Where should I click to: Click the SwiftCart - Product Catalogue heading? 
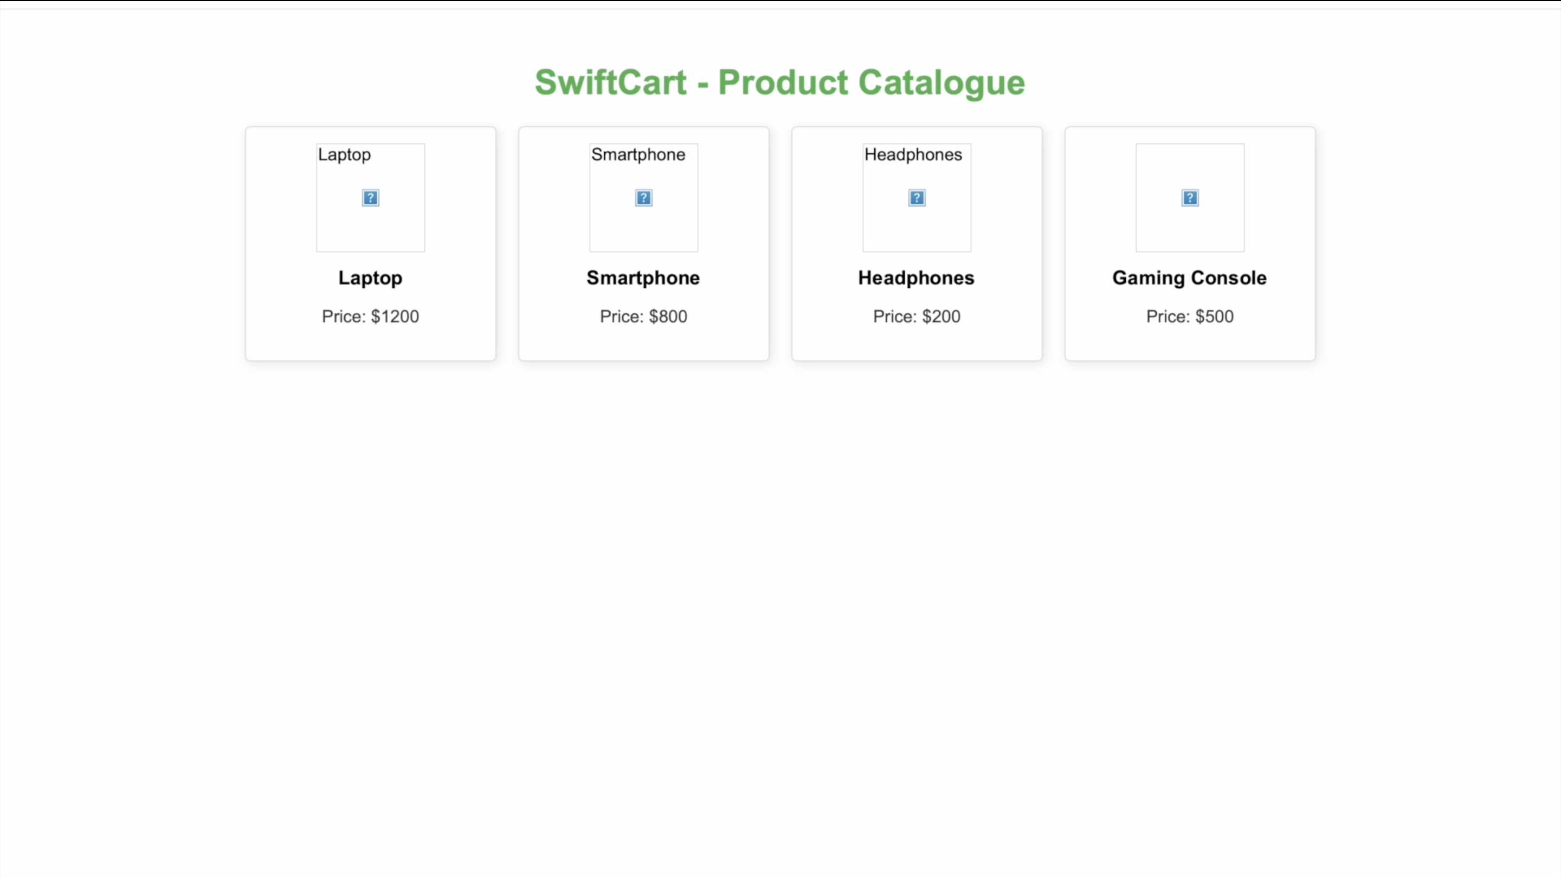tap(780, 82)
